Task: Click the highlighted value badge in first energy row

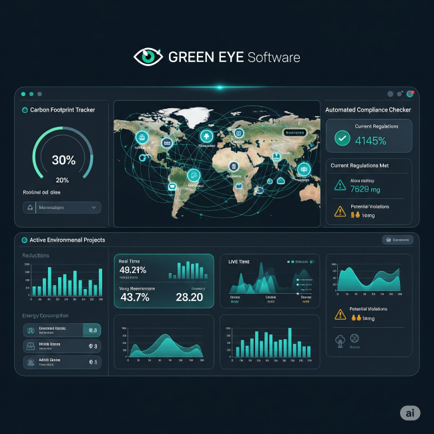Action: click(x=92, y=331)
